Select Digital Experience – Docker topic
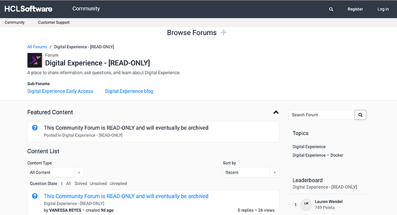This screenshot has height=215, width=397. pos(318,155)
